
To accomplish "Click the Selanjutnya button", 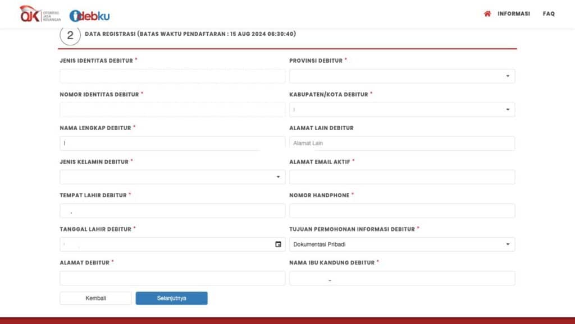I will click(x=172, y=298).
